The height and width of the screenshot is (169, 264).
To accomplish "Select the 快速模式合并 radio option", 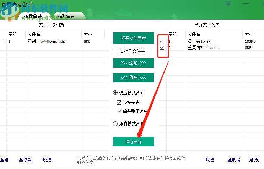I will 115,93.
